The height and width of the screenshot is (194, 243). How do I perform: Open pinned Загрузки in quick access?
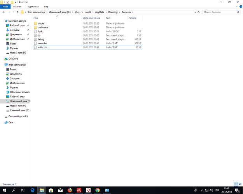15,30
